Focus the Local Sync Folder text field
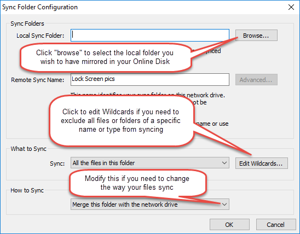 coord(150,35)
